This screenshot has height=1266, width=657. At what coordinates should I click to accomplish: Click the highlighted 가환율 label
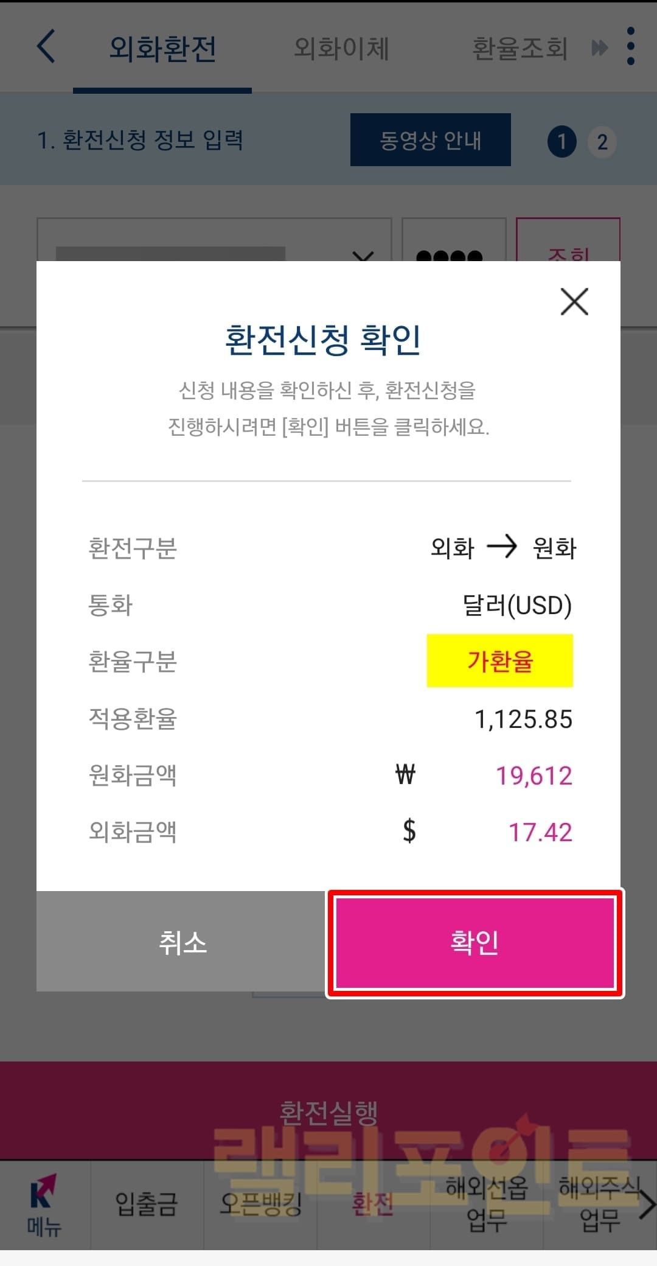(x=499, y=661)
